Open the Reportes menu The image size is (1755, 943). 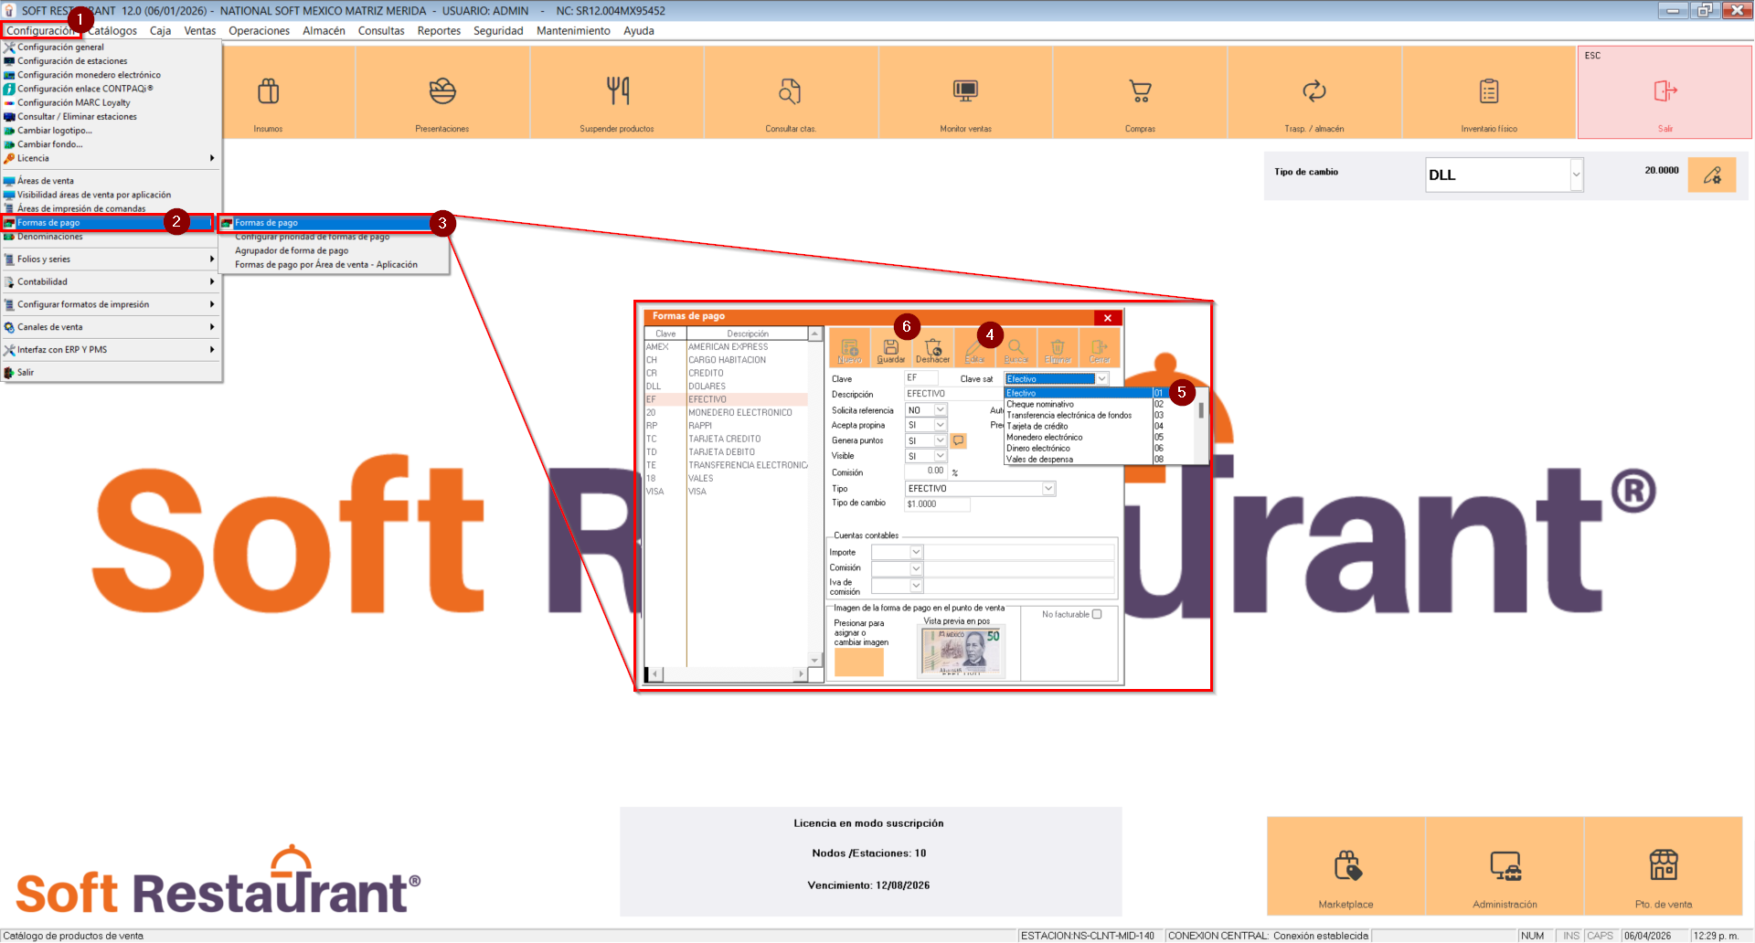point(439,31)
